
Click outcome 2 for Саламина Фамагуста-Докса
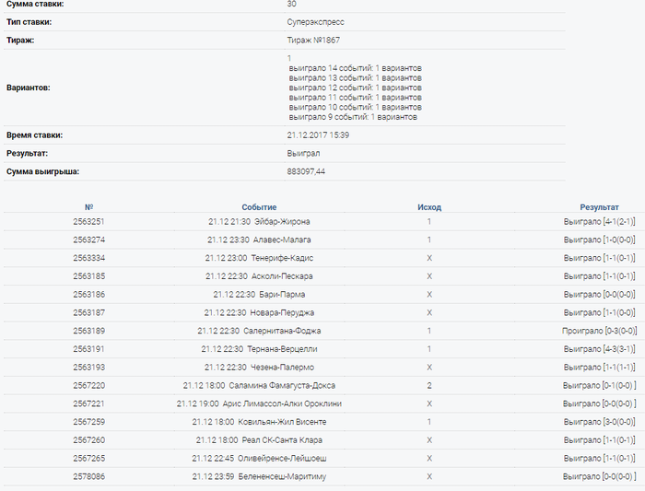(x=429, y=386)
